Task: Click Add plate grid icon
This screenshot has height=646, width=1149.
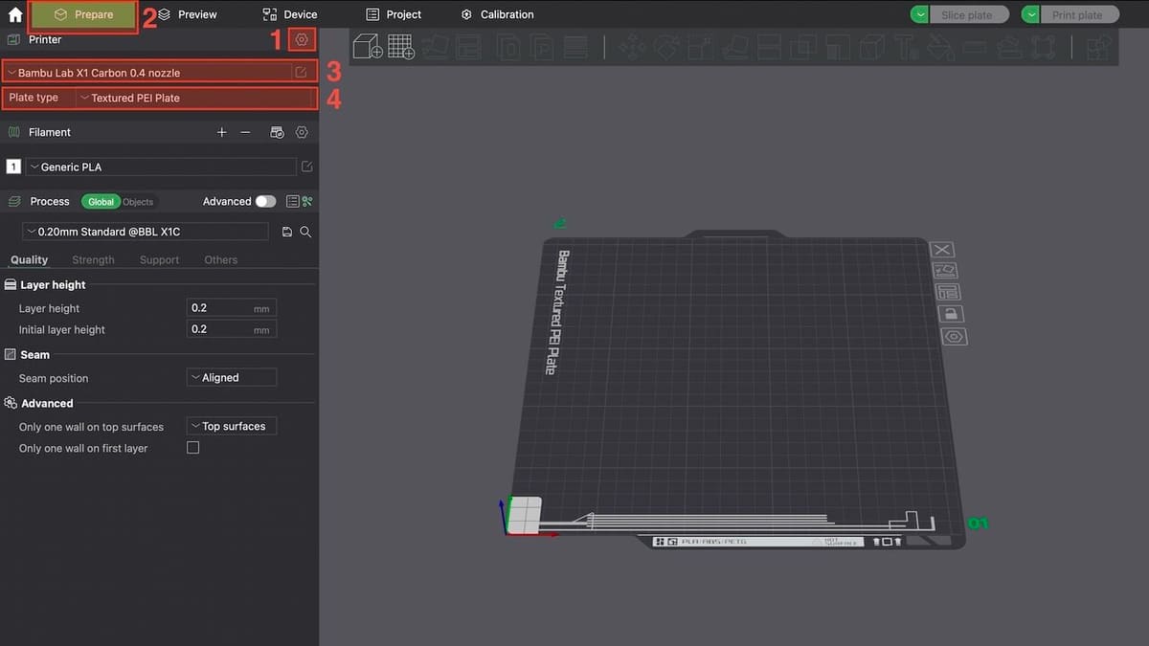Action: click(401, 46)
